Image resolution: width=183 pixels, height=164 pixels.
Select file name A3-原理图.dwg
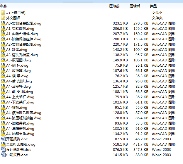point(18,60)
